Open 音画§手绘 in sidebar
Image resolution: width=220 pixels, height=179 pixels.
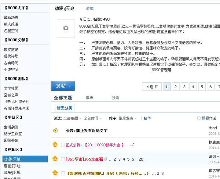pos(12,166)
